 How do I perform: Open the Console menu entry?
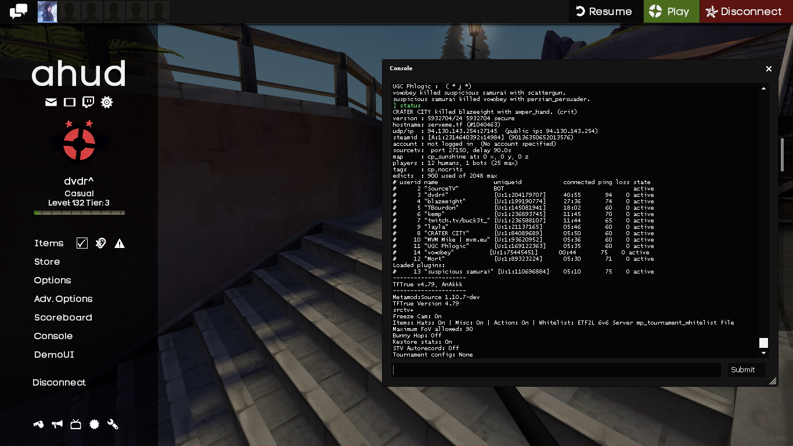pos(53,336)
